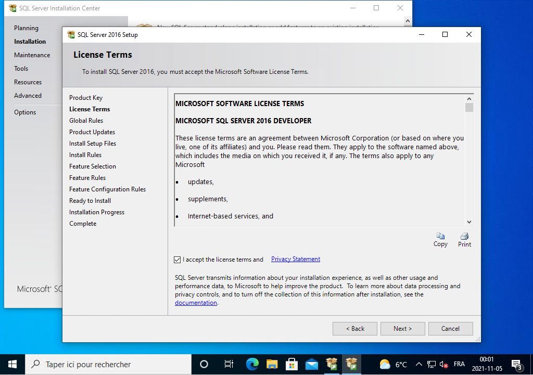Viewport: 533px width, 375px height.
Task: Open the Privacy Statement link
Action: pos(296,259)
